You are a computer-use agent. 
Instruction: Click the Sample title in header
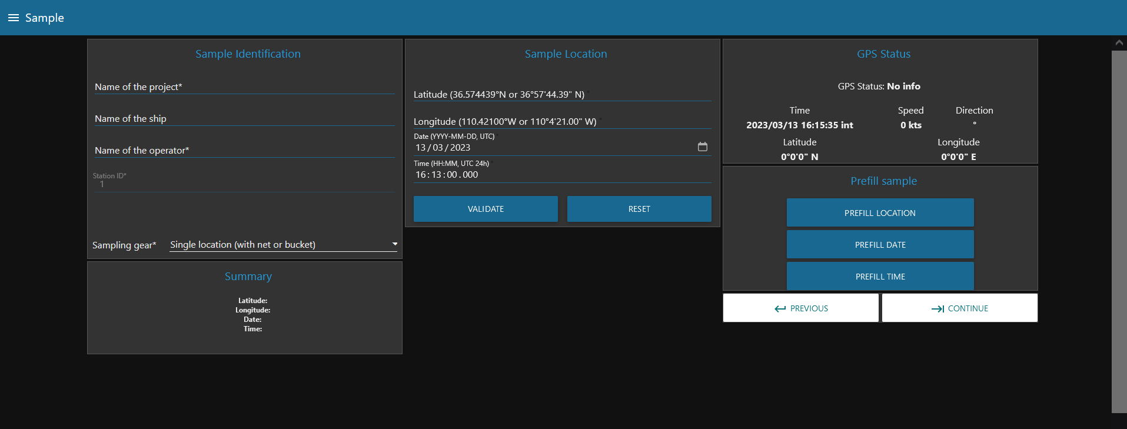tap(45, 18)
